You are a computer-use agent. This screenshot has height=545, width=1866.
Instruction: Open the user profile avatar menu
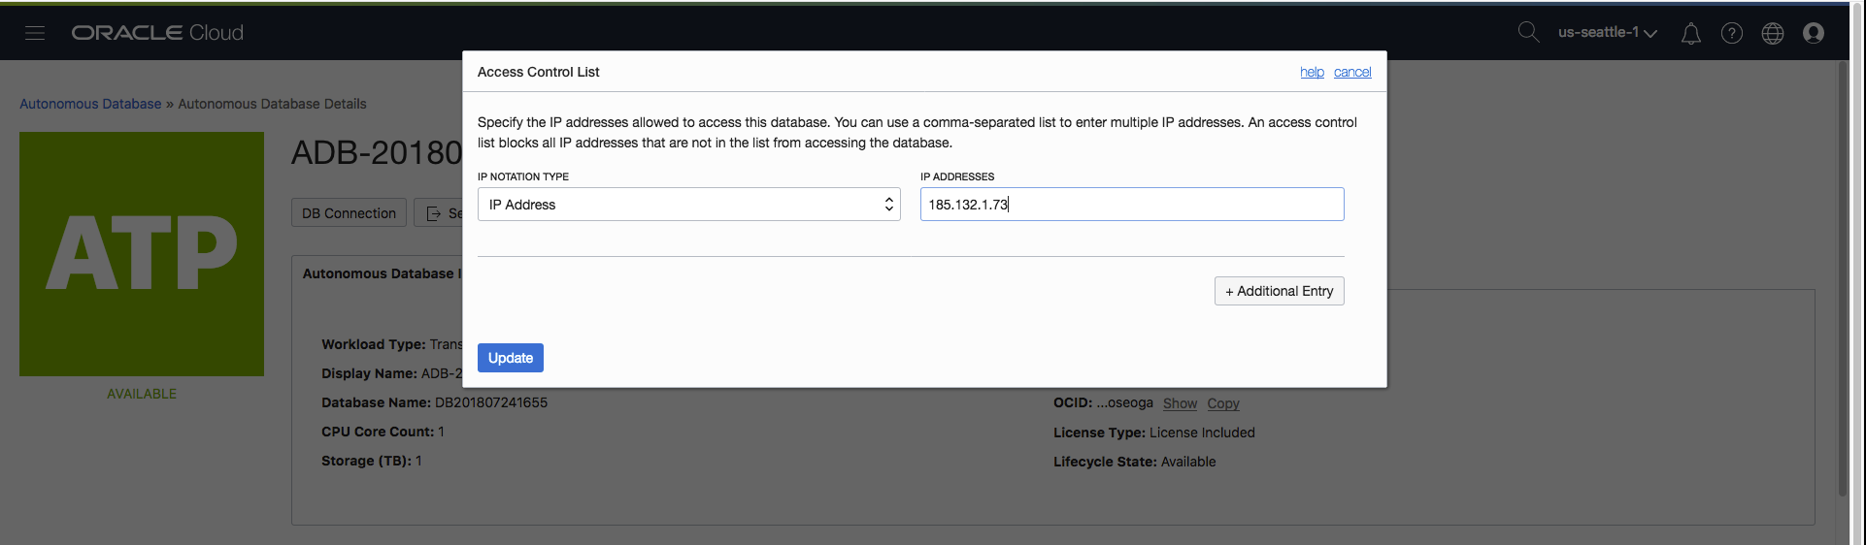1813,34
